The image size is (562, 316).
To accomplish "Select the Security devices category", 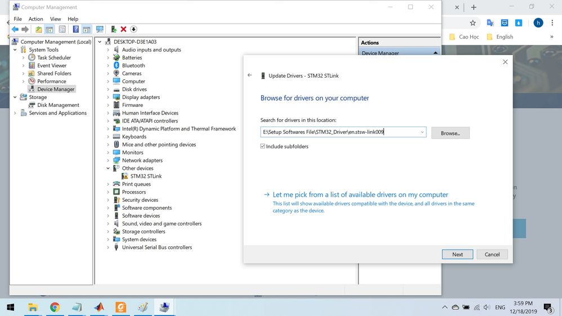I will [140, 200].
